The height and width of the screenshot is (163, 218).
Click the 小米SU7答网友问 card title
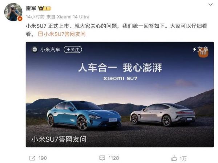point(59,139)
